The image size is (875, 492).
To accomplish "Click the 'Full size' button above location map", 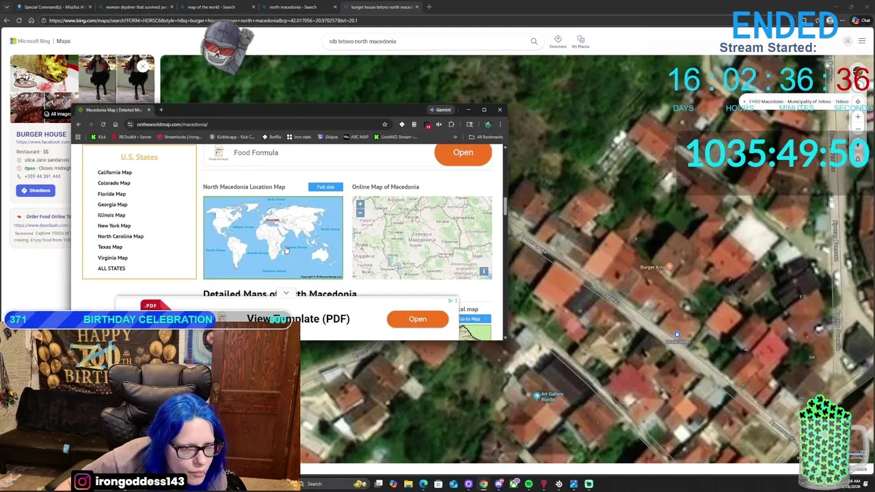I will coord(325,187).
